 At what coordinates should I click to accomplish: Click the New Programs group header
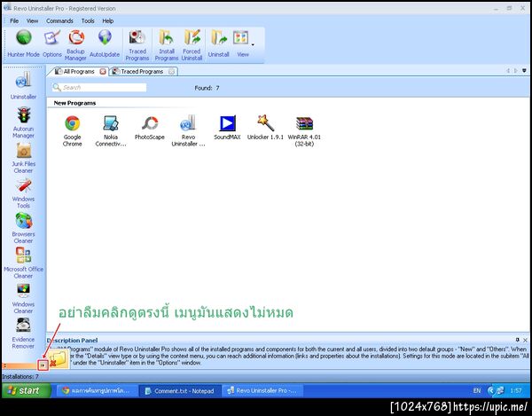click(74, 103)
